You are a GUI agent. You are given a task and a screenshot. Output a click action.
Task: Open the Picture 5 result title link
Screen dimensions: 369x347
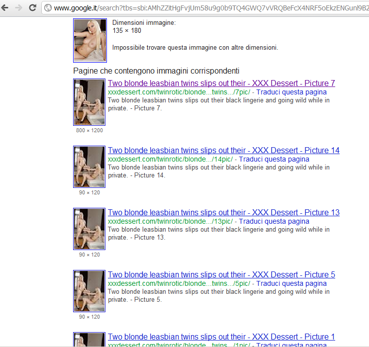coord(221,274)
